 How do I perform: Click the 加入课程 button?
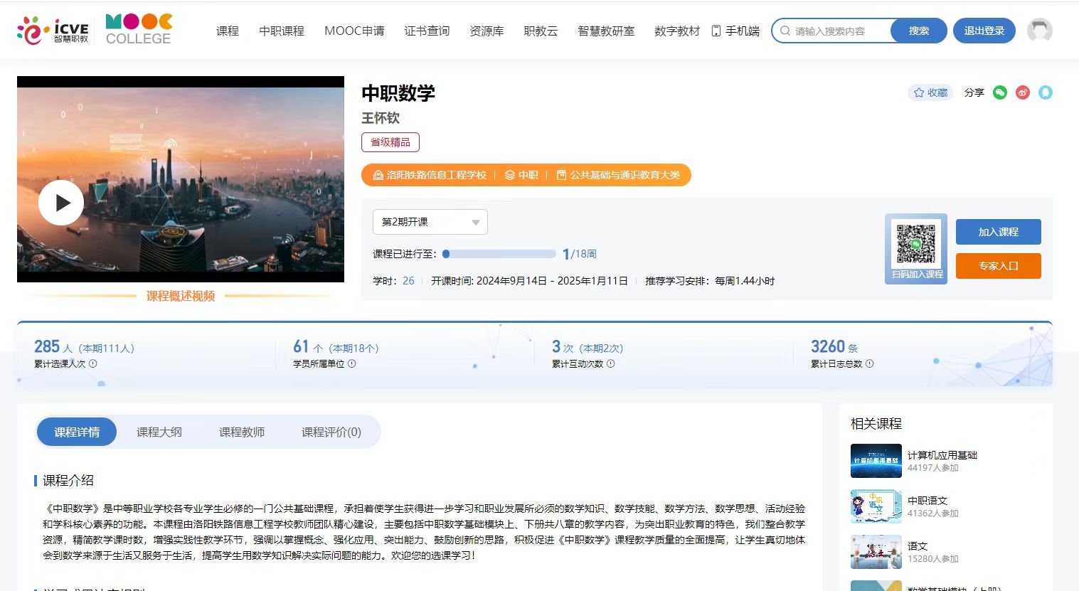(998, 232)
